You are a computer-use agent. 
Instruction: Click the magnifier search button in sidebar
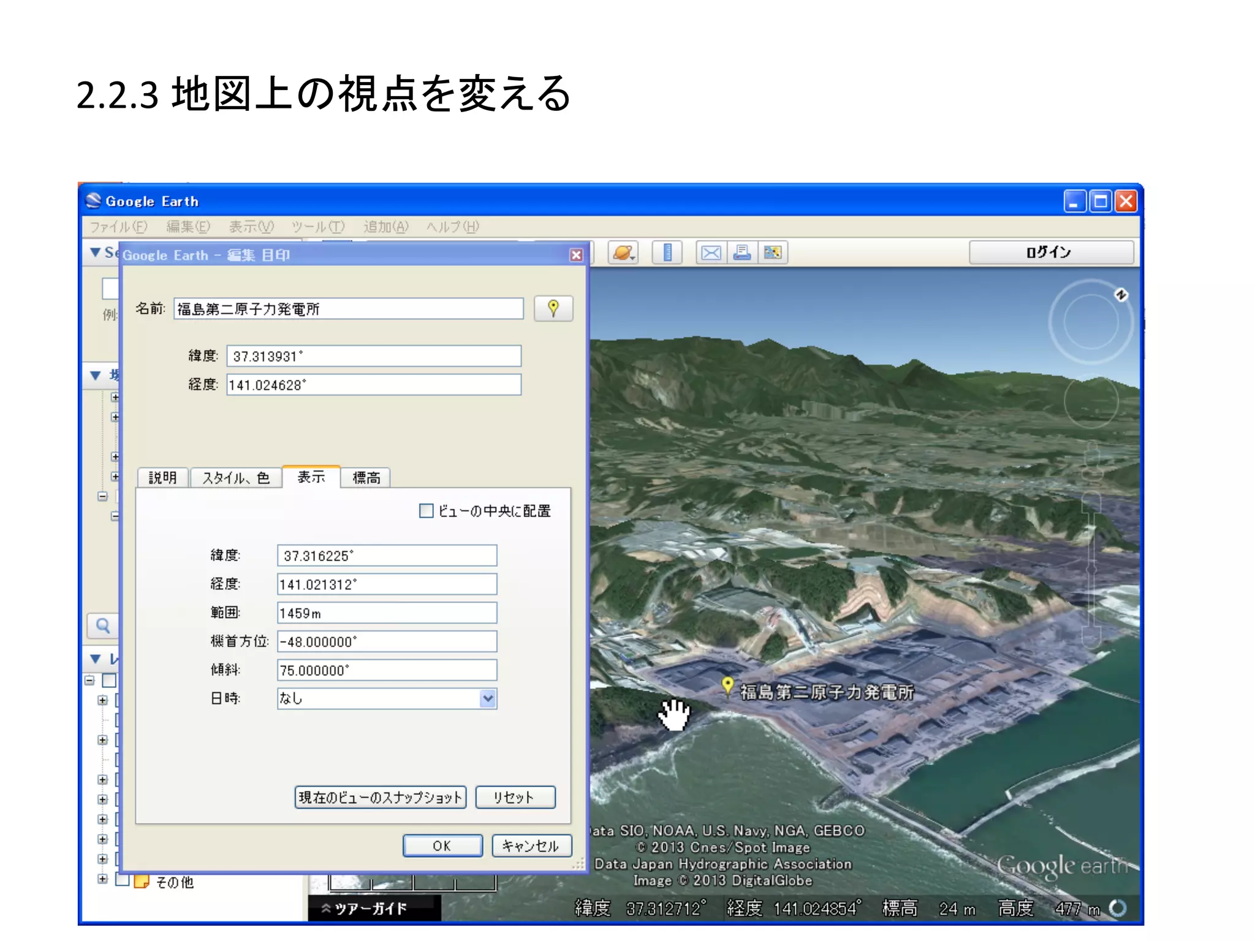103,625
